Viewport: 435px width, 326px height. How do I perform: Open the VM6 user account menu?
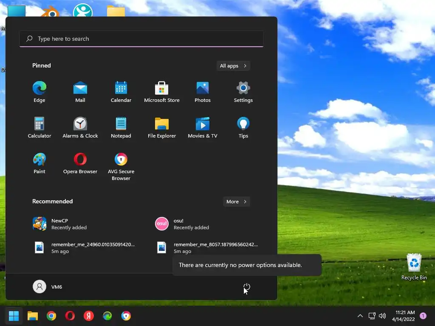point(48,287)
